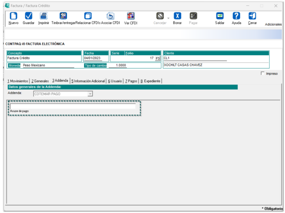Delete with the Borrar icon

(x=177, y=16)
